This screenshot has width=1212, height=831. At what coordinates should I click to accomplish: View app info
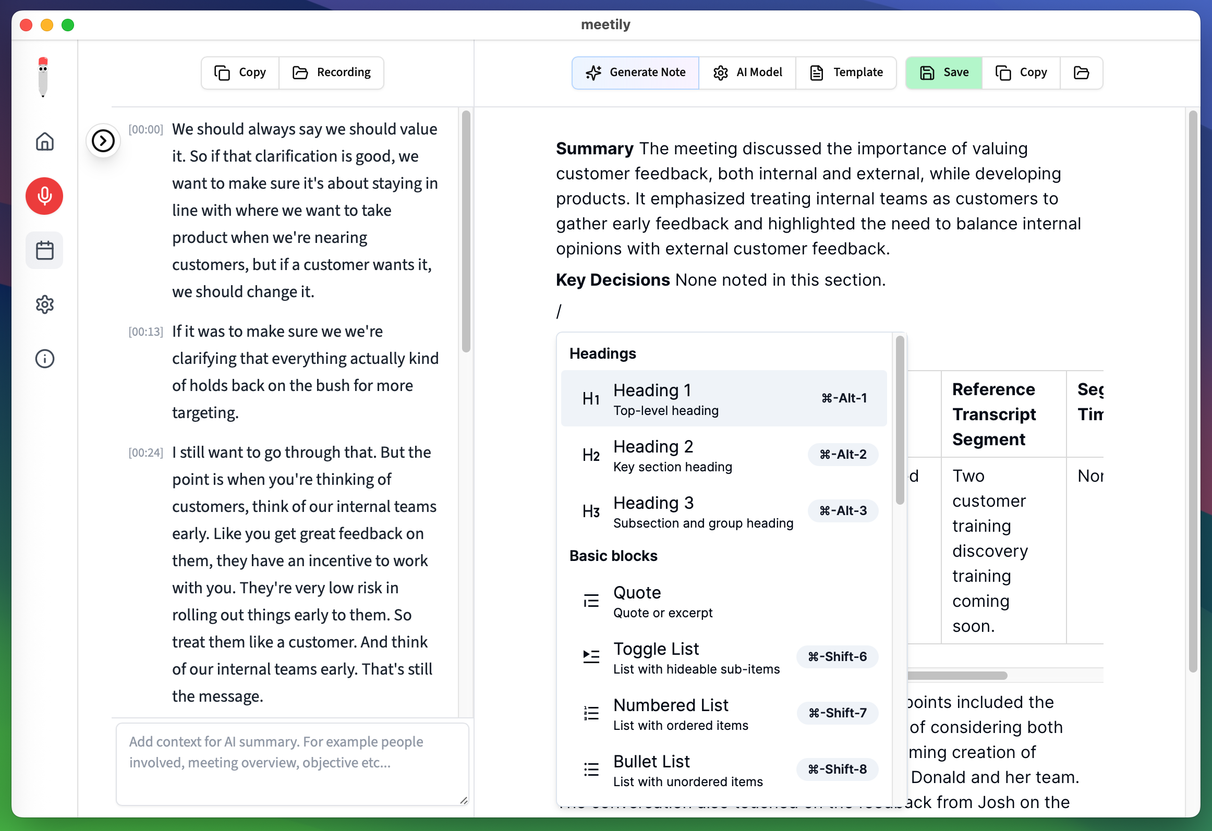tap(44, 358)
